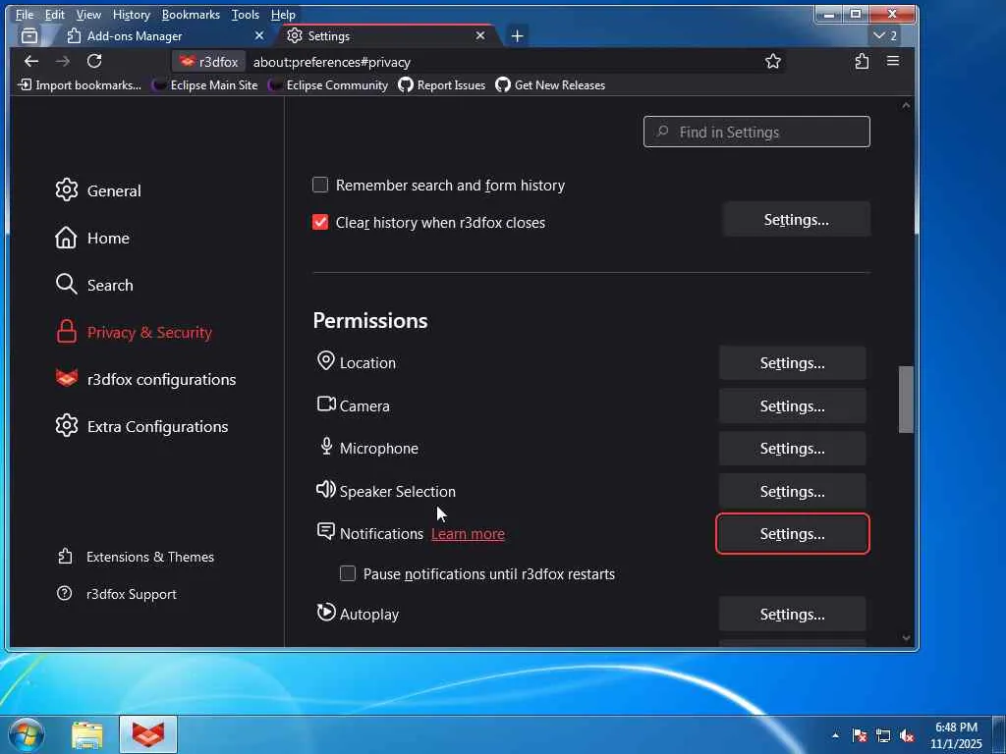Open Notifications permission Settings
This screenshot has height=754, width=1006.
click(x=793, y=533)
